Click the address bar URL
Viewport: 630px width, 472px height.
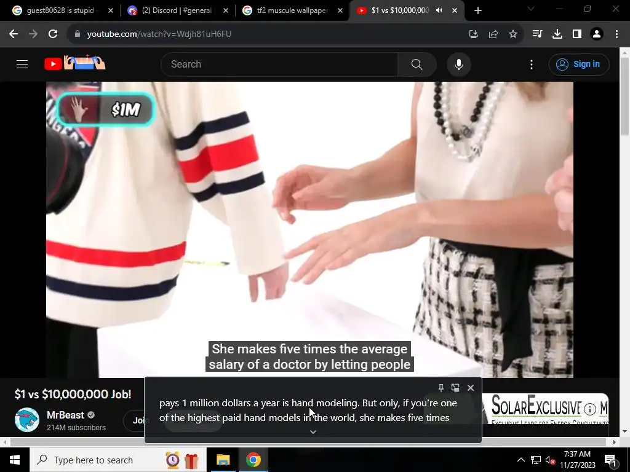click(159, 34)
